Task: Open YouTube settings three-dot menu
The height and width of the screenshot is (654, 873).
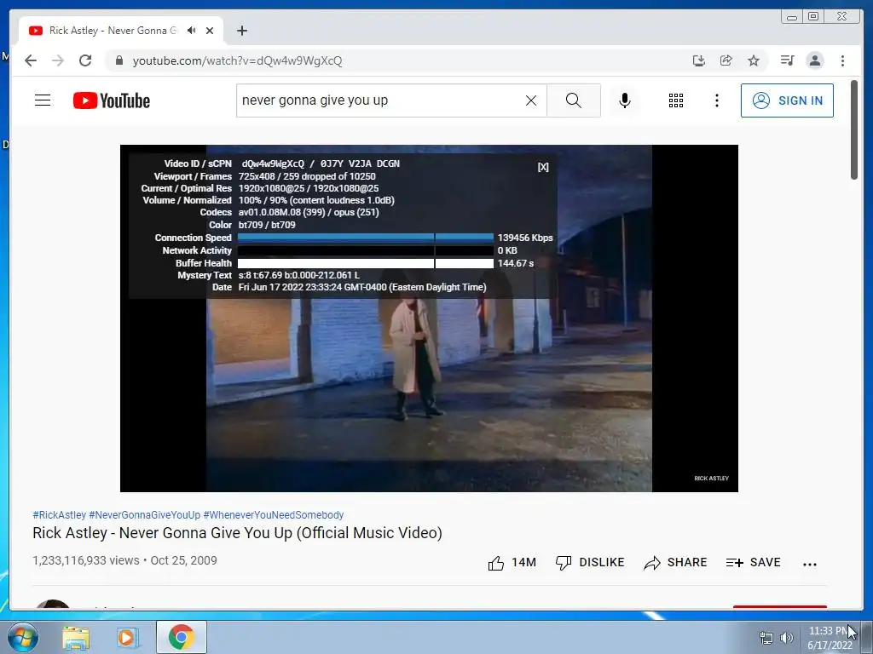Action: click(716, 100)
